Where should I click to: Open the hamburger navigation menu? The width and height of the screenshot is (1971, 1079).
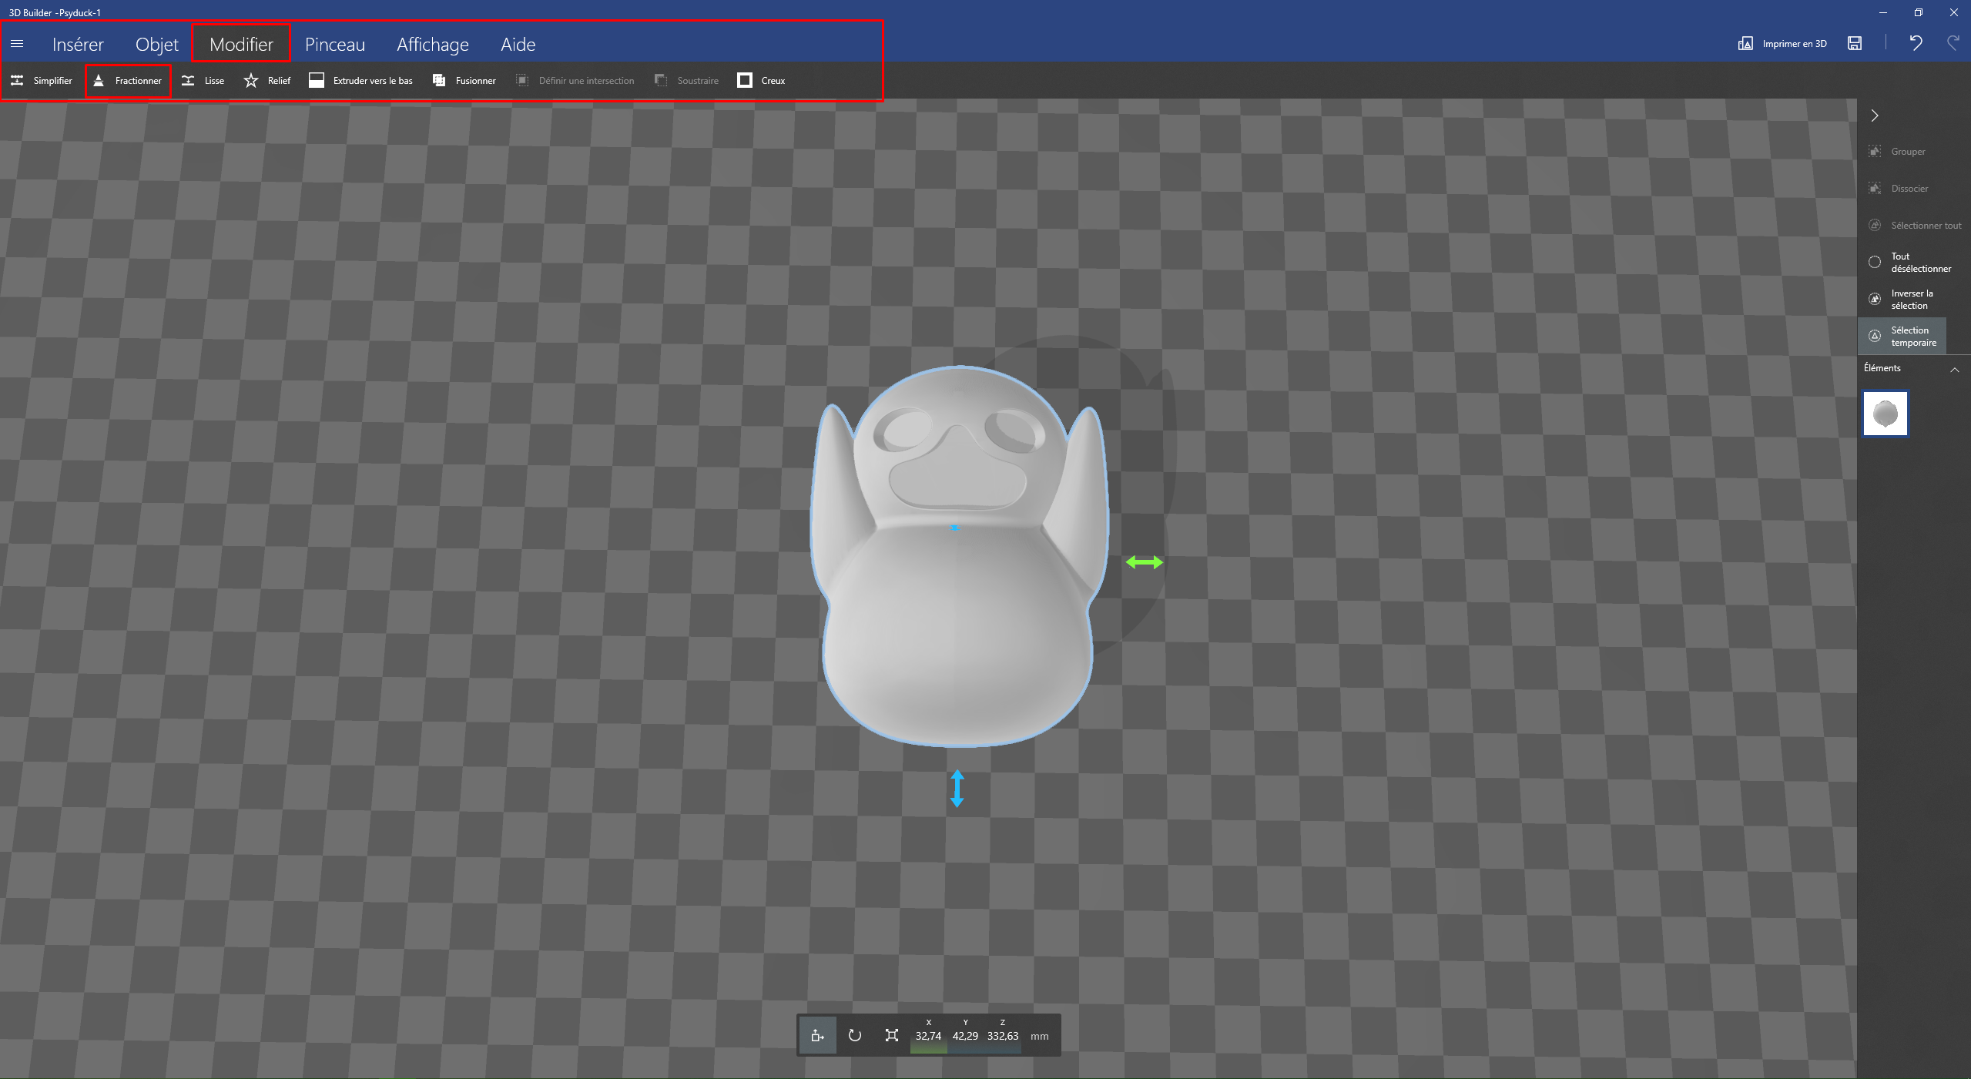pos(17,44)
